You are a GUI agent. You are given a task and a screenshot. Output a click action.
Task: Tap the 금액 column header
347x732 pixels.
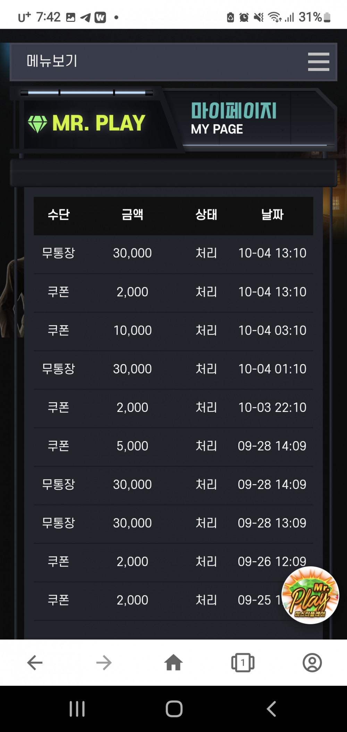click(133, 215)
